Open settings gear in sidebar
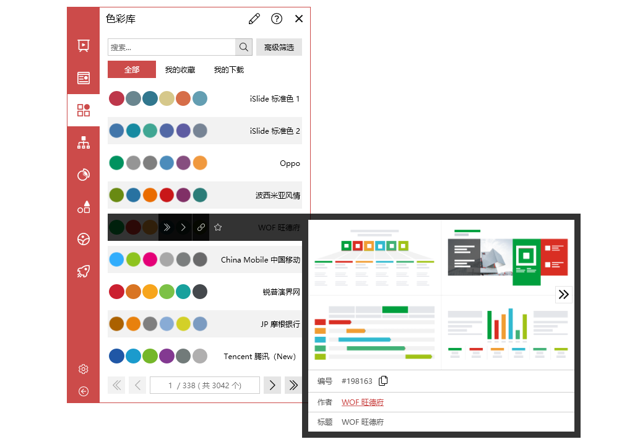The height and width of the screenshot is (439, 640). [x=84, y=369]
